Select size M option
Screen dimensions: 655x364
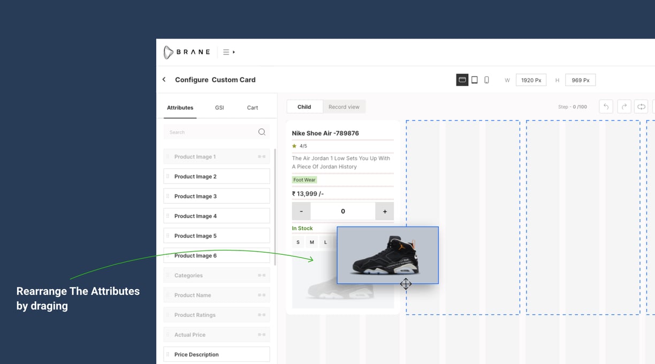[312, 242]
